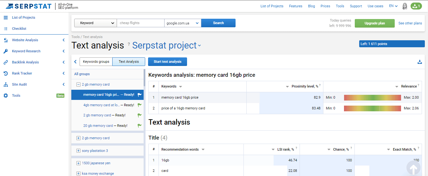Click flag icon for 20 gb memory card
Image resolution: width=428 pixels, height=176 pixels.
coord(139,126)
